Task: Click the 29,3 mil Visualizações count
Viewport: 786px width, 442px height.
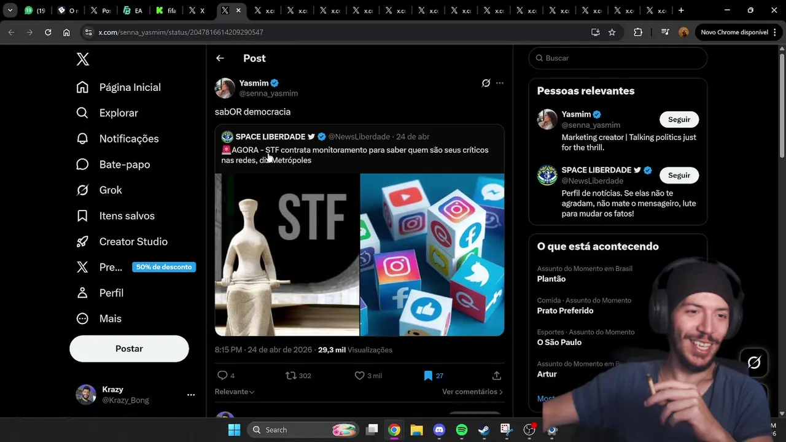Action: (355, 350)
